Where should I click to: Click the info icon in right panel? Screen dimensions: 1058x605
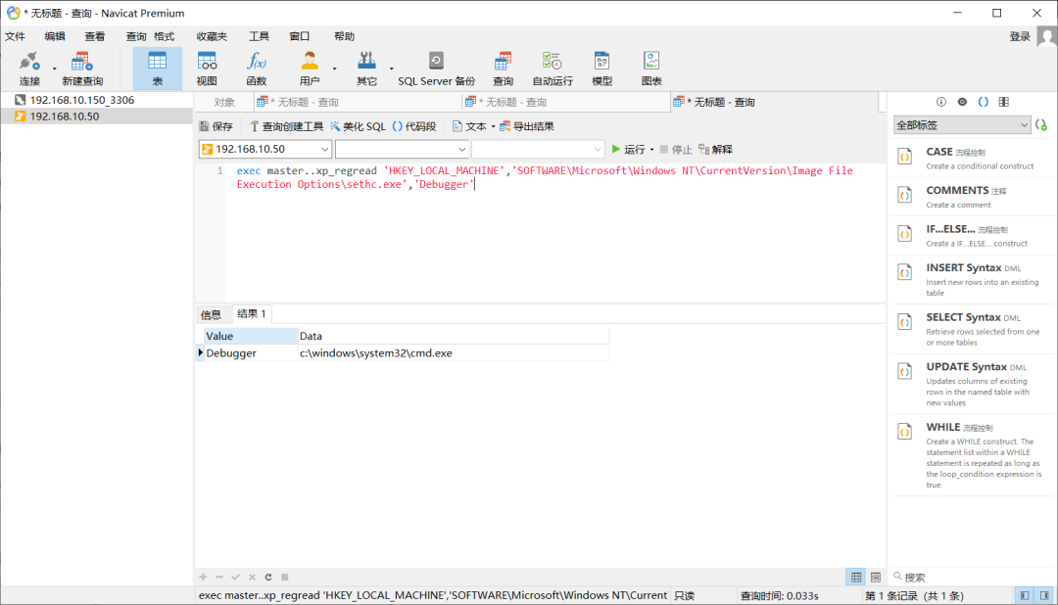941,102
